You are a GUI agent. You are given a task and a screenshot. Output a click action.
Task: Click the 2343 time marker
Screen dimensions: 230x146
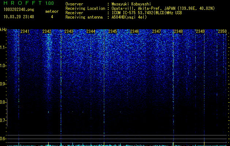[x=69, y=31]
